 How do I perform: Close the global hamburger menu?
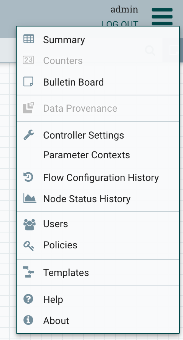pos(162,17)
